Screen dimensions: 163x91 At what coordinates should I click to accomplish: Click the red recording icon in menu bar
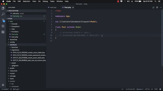click(118, 1)
